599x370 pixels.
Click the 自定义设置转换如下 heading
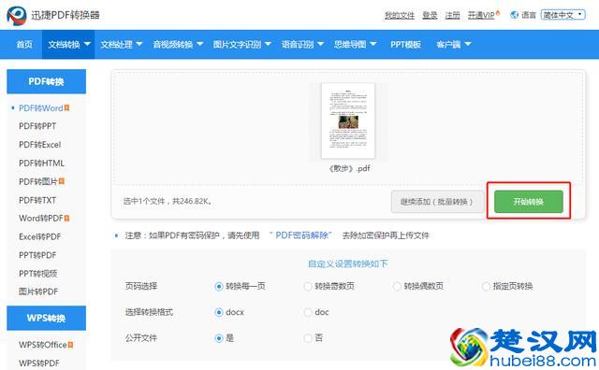[347, 263]
